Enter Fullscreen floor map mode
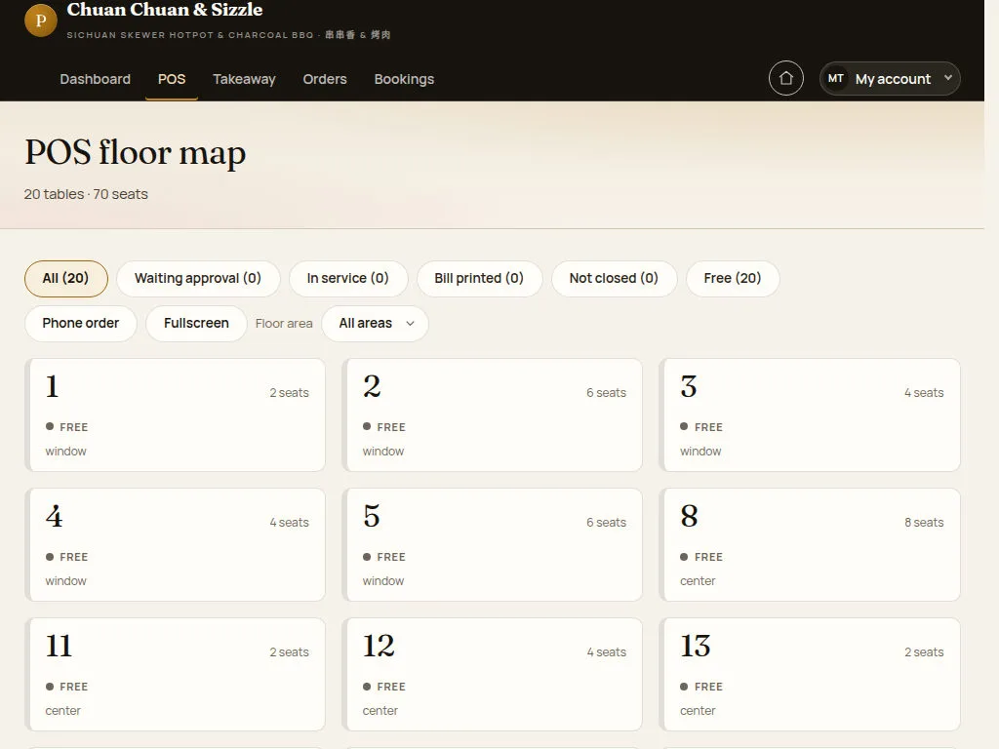The height and width of the screenshot is (749, 999). click(x=196, y=324)
